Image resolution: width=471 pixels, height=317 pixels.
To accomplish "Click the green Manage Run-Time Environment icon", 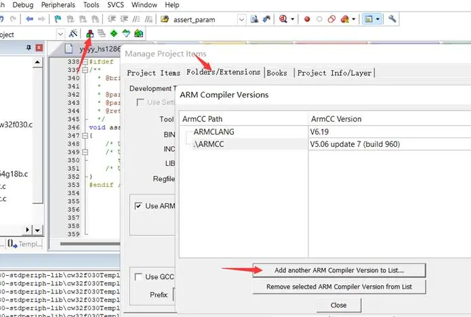I will [114, 34].
